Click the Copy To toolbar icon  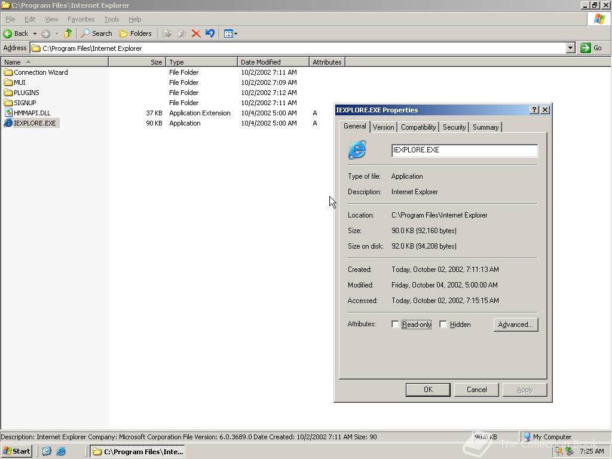[182, 33]
